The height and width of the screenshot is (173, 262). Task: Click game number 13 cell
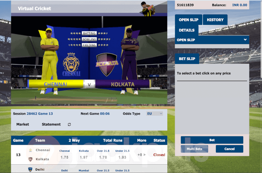tap(18, 155)
